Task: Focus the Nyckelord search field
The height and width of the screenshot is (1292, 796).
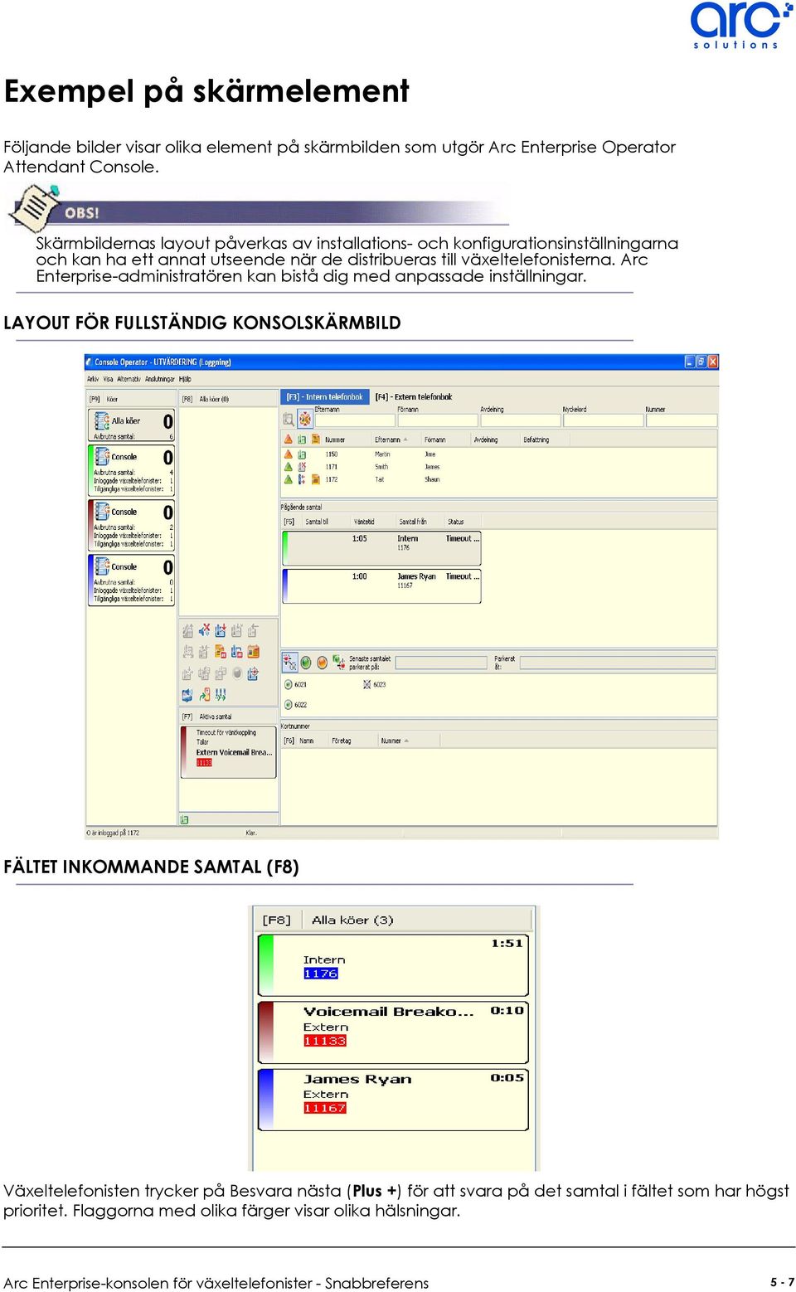Action: coord(603,420)
